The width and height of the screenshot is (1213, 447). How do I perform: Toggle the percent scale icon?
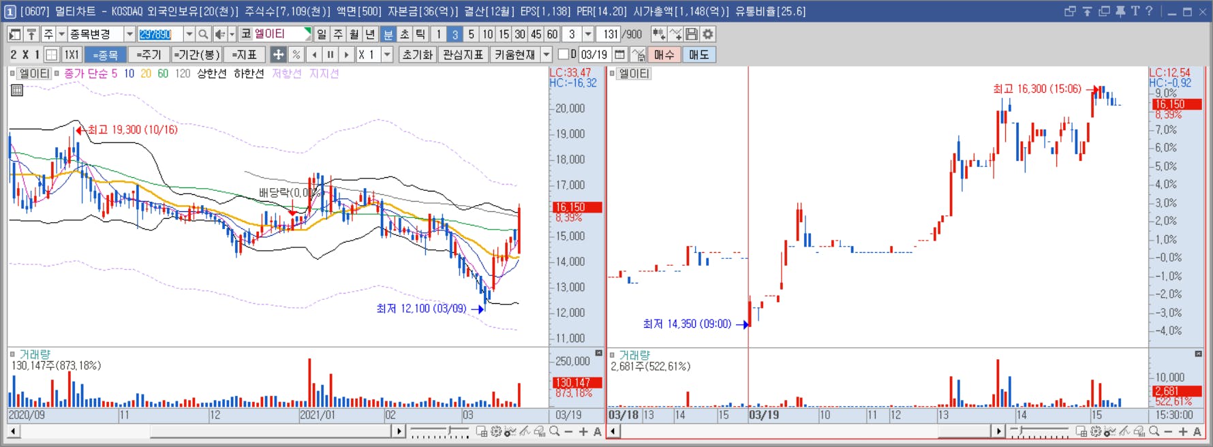pyautogui.click(x=296, y=55)
